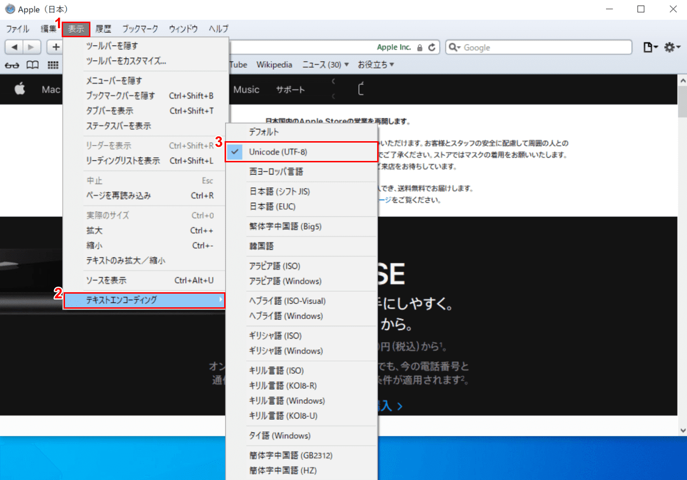Choose the Default (デフォルト) encoding option
The width and height of the screenshot is (687, 480).
[301, 132]
